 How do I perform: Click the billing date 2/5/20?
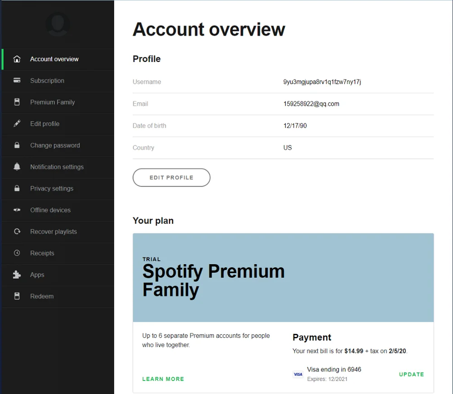click(x=397, y=351)
